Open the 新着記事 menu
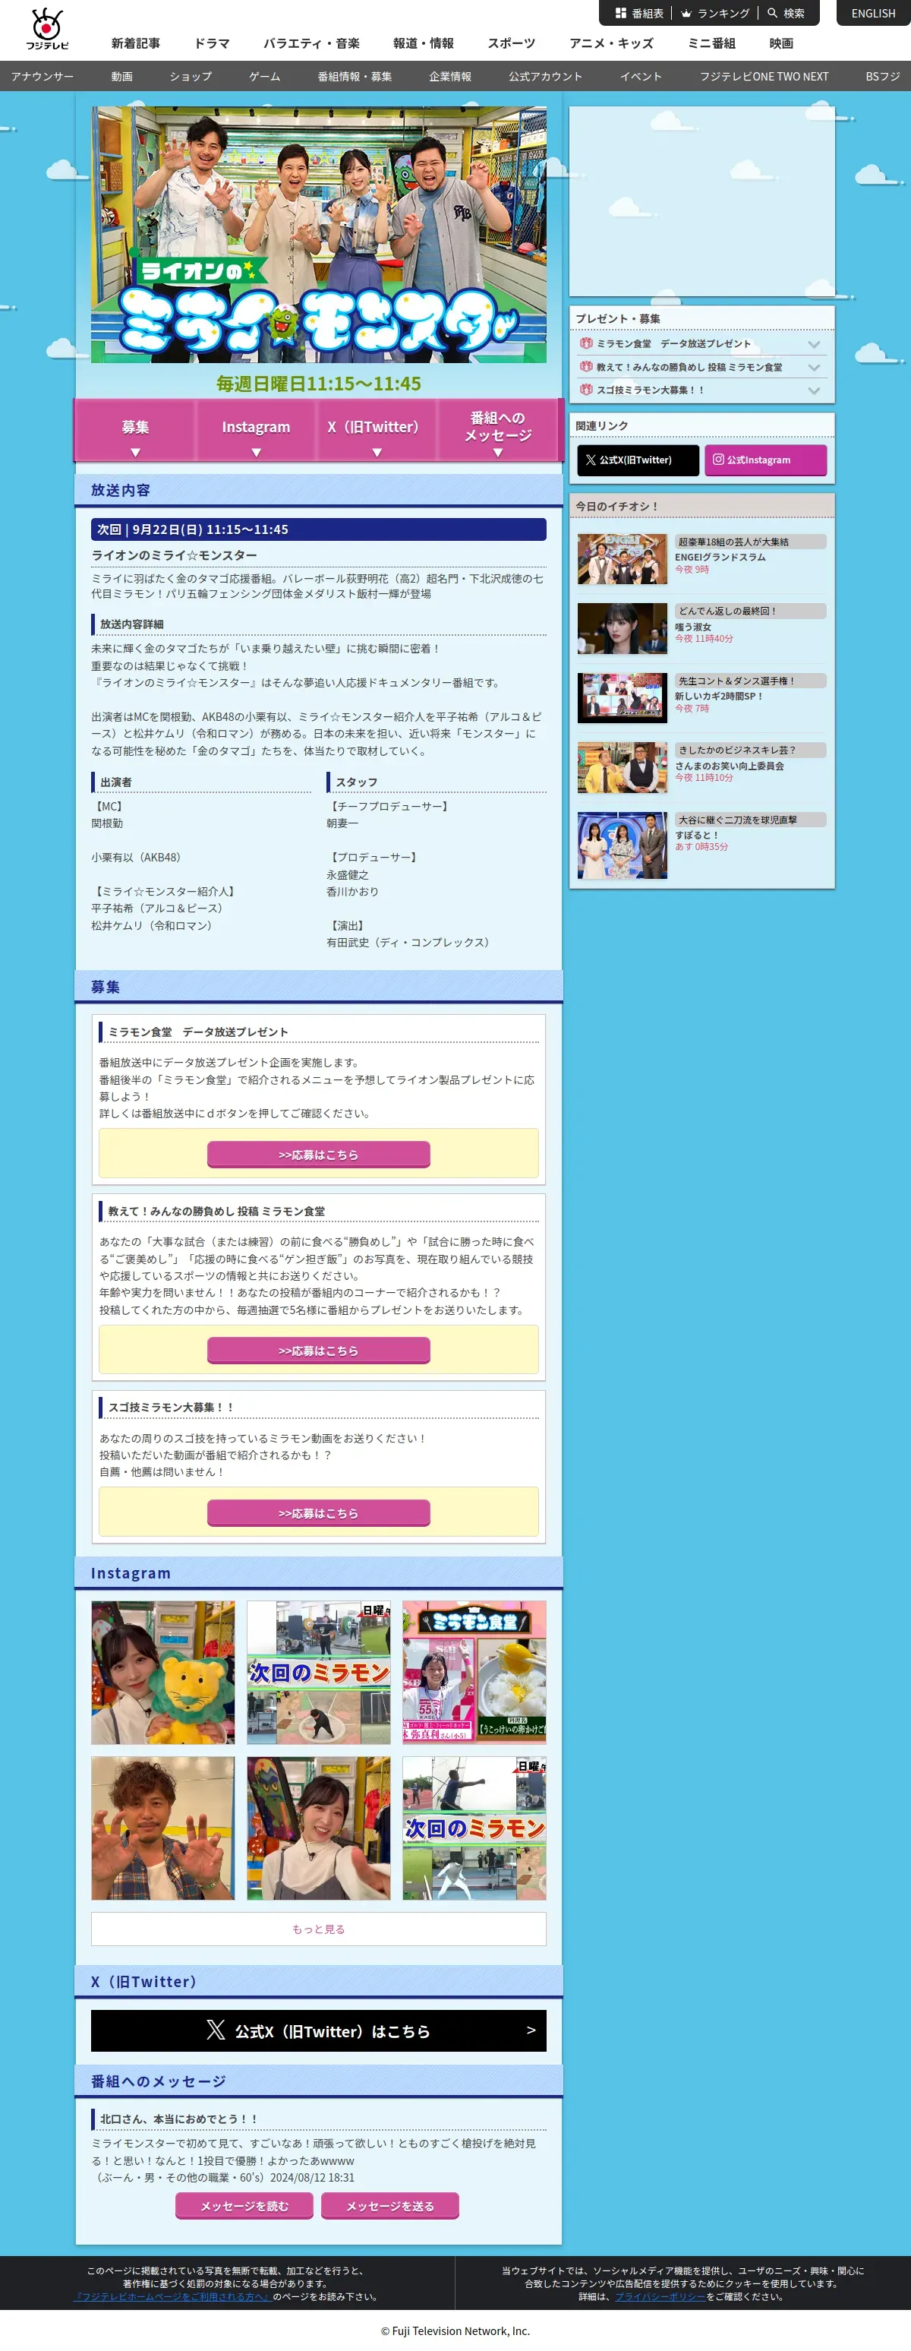Screen dimensions: 911x2351 (136, 43)
